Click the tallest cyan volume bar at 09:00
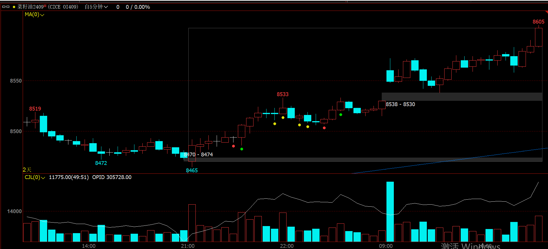The width and height of the screenshot is (548, 249). 390,212
